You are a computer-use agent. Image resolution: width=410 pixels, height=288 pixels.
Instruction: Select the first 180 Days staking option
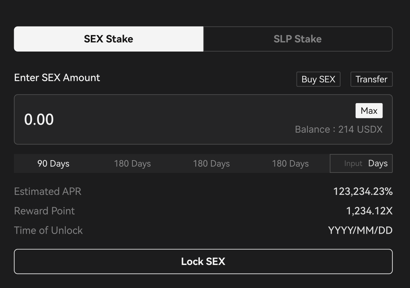(x=132, y=163)
